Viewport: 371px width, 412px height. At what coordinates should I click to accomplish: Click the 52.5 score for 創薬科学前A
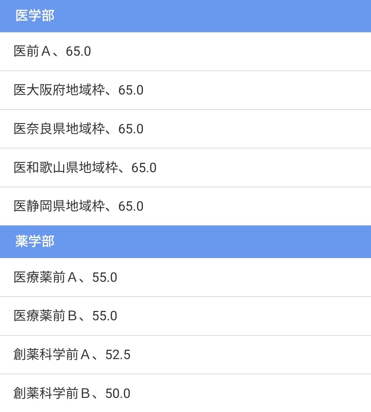pyautogui.click(x=118, y=355)
